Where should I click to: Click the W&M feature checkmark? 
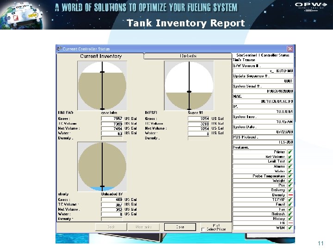pyautogui.click(x=290, y=228)
